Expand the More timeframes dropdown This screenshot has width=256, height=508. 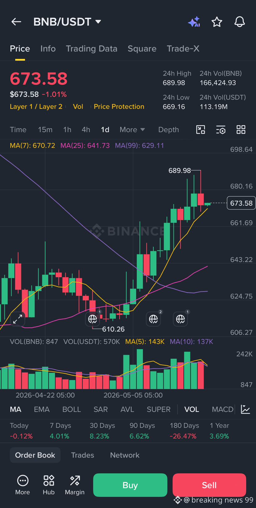click(x=132, y=130)
